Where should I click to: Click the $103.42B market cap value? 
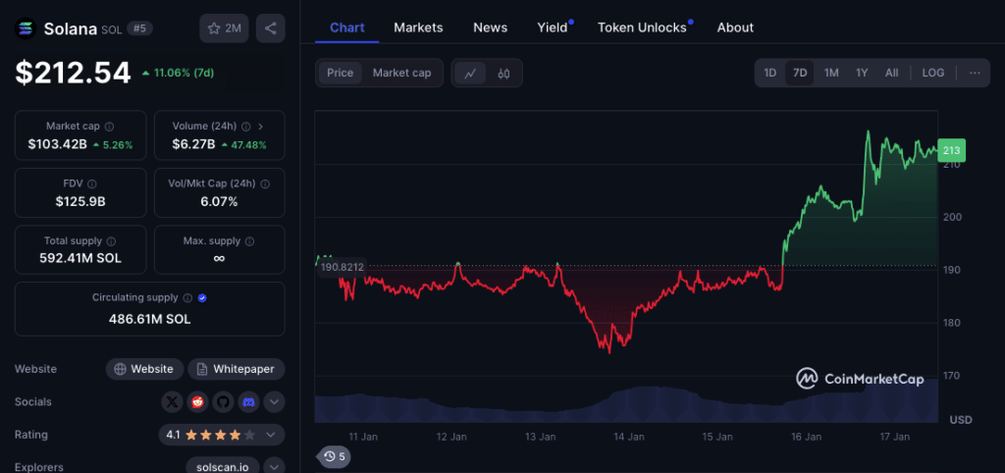(57, 145)
